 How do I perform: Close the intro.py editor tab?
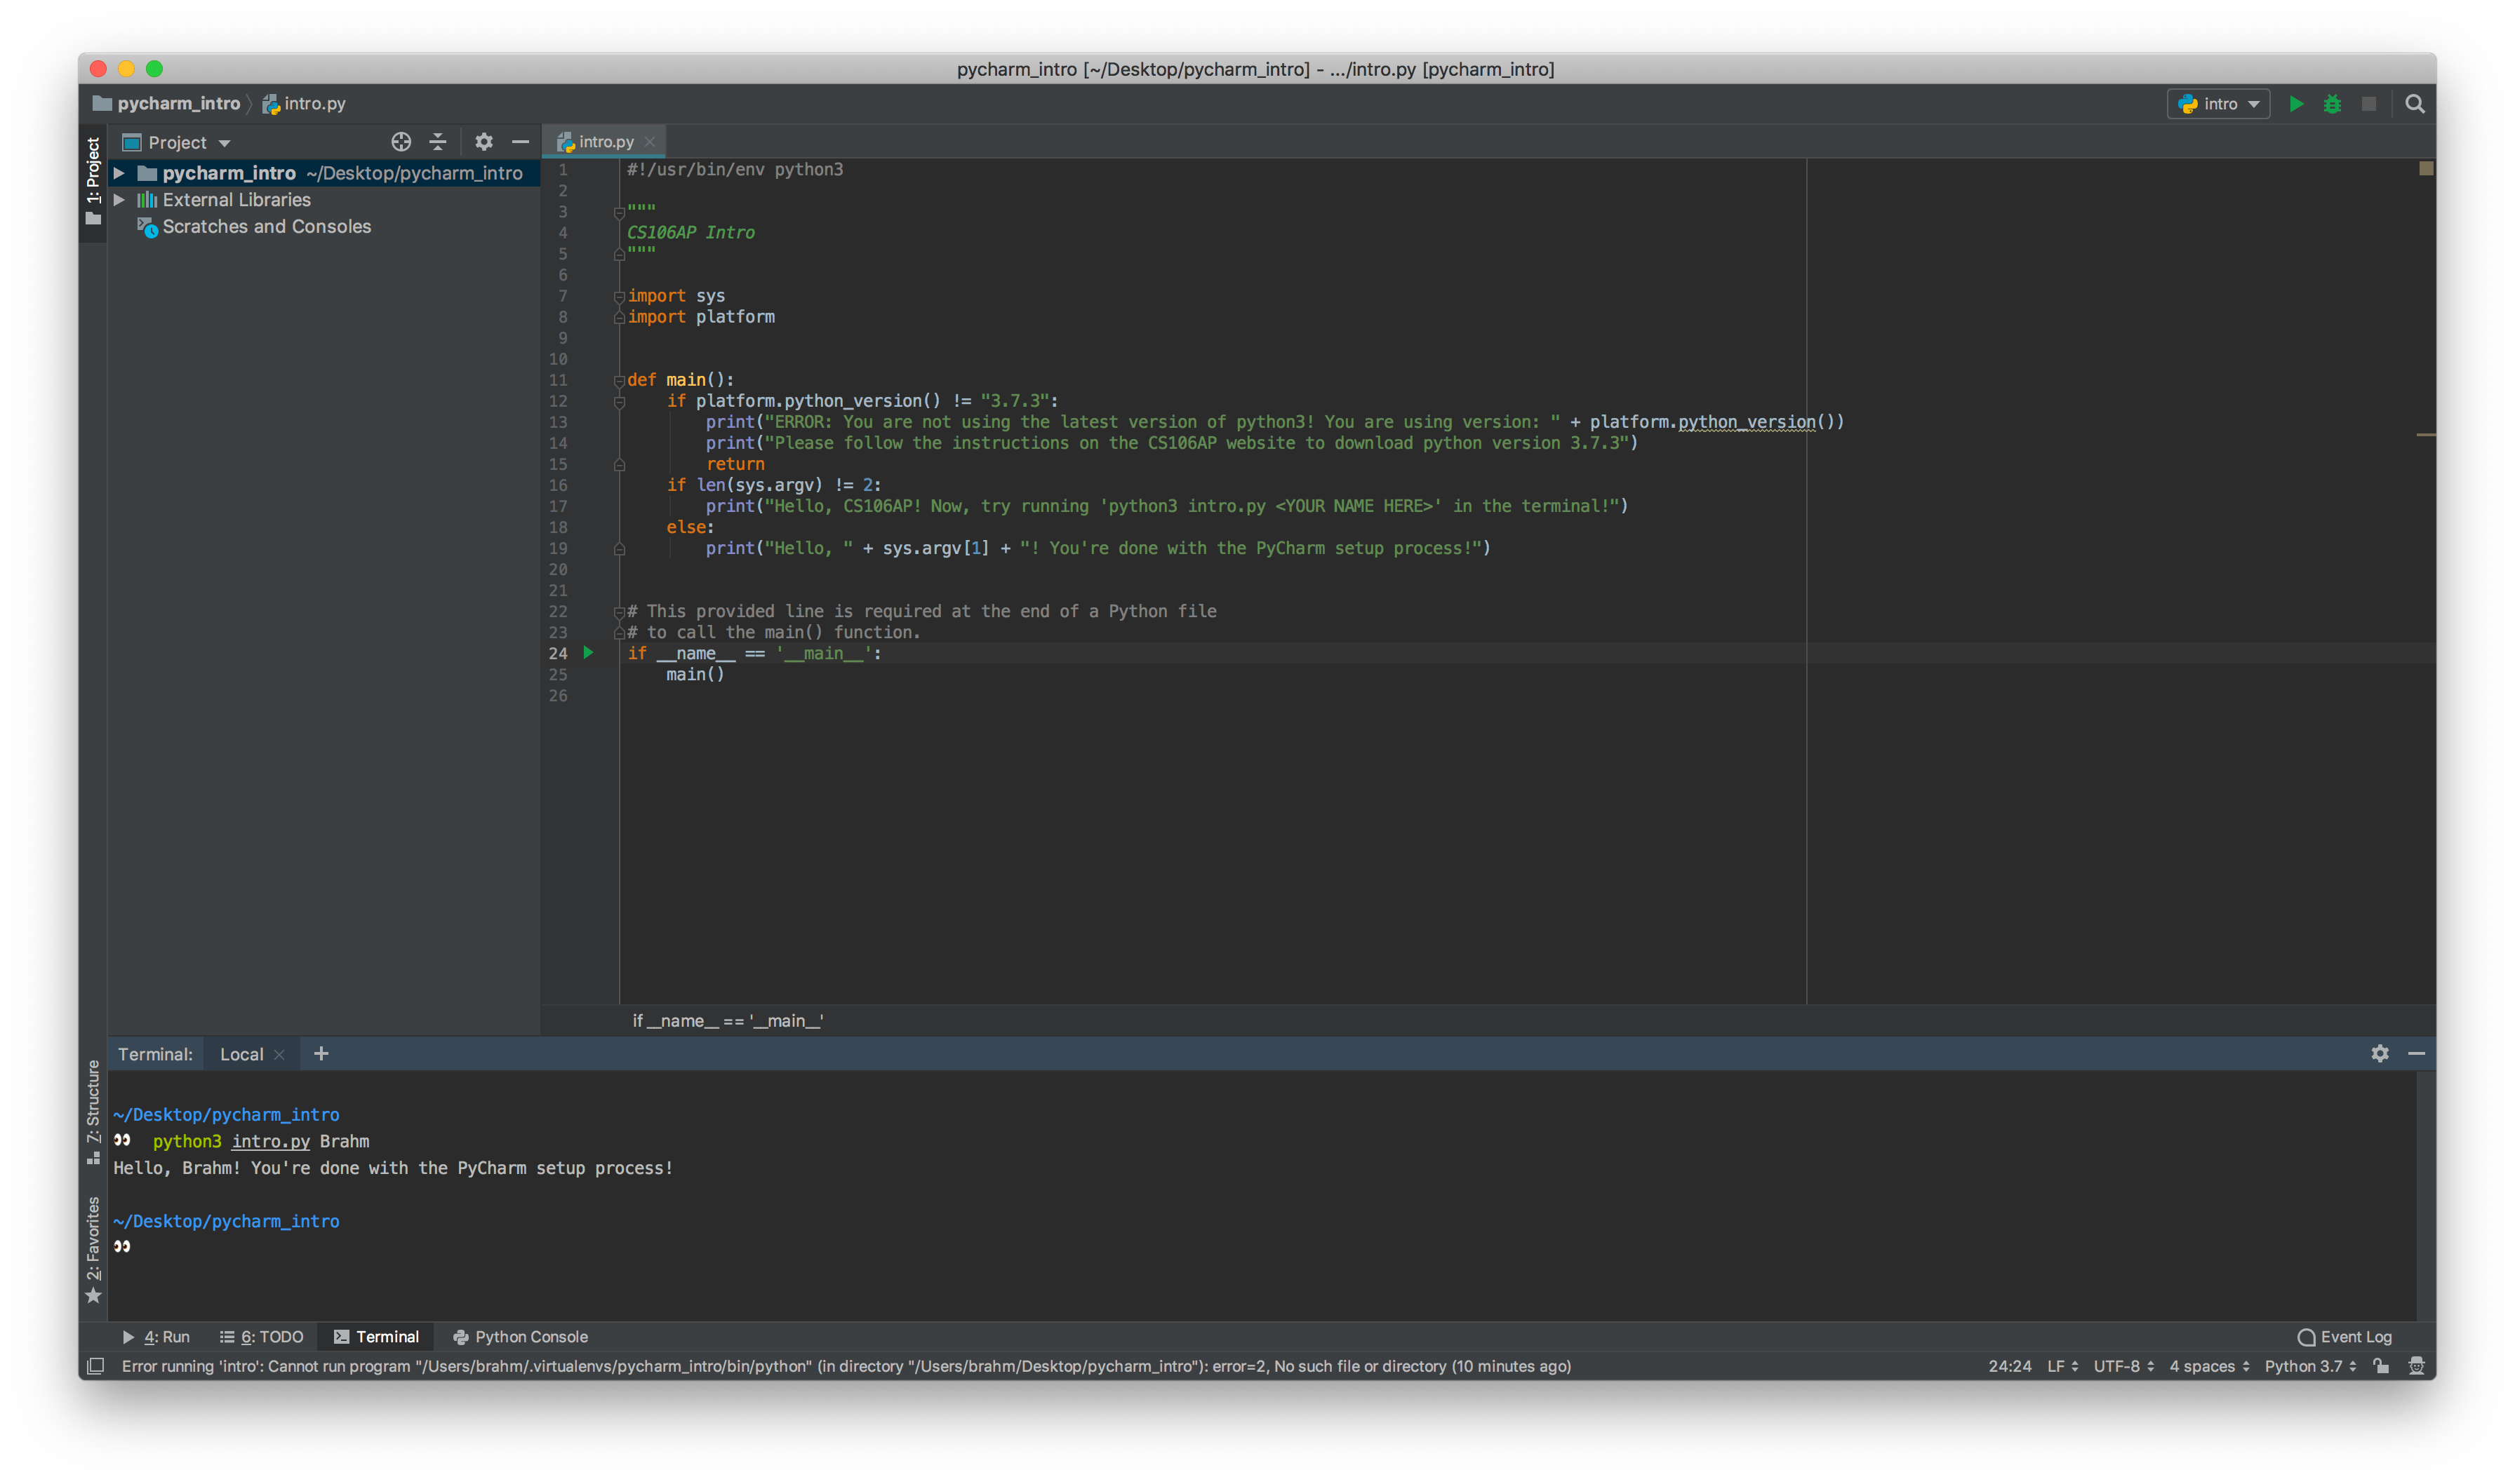(649, 142)
